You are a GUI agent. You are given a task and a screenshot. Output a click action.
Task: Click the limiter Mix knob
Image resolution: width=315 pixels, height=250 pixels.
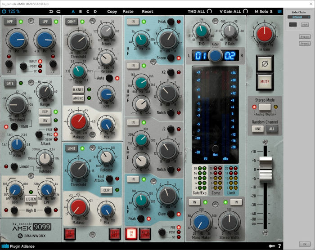tap(107, 210)
